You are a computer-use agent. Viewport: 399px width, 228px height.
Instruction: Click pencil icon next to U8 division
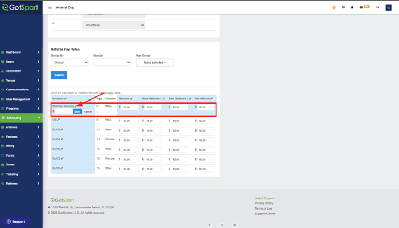[x=58, y=120]
